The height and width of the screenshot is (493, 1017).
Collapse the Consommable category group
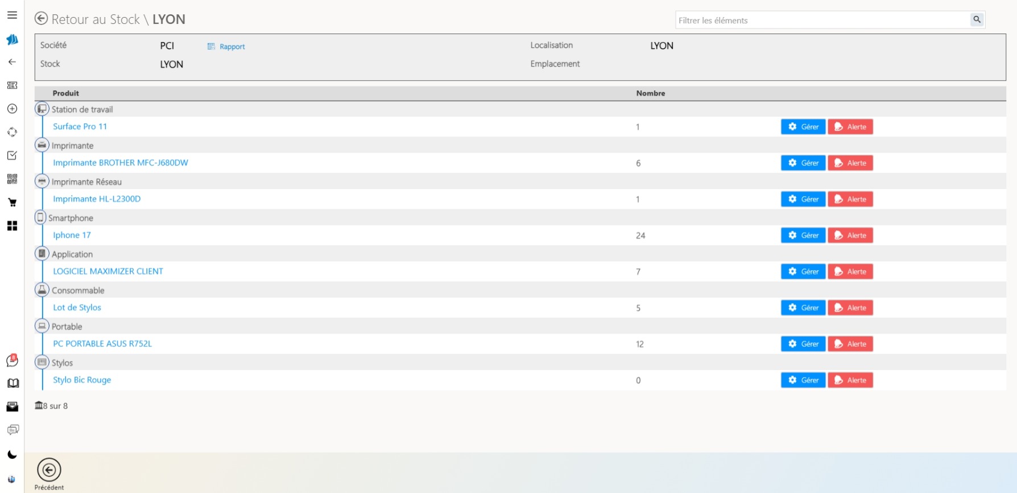[x=42, y=289]
